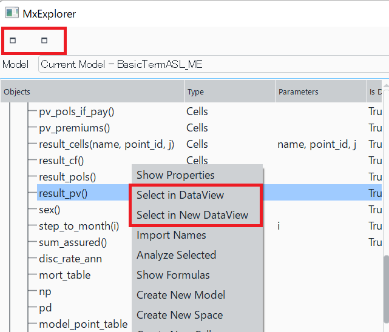Screen dimensions: 389x332
Task: Click the Type column header
Action: click(x=229, y=92)
